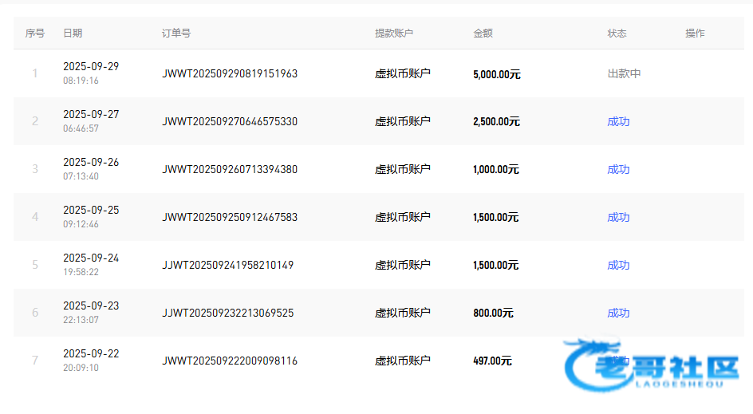Click the 状态 column header
Screen dimensions: 753x414
[x=617, y=33]
